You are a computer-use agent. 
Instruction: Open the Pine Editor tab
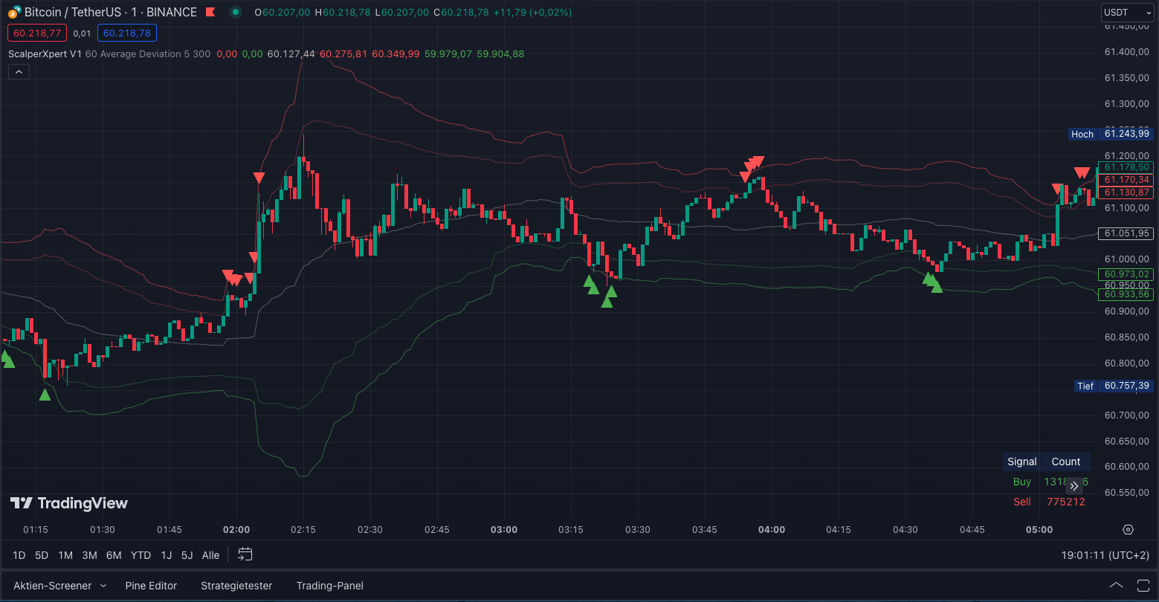151,586
